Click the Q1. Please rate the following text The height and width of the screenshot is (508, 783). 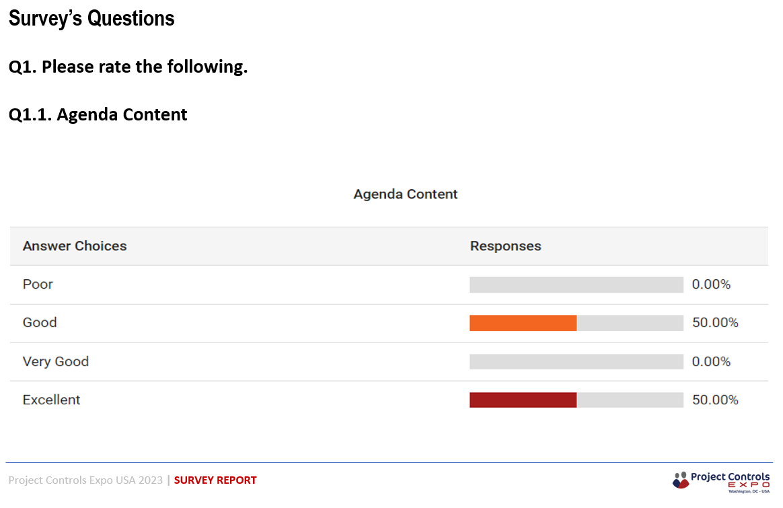(128, 67)
